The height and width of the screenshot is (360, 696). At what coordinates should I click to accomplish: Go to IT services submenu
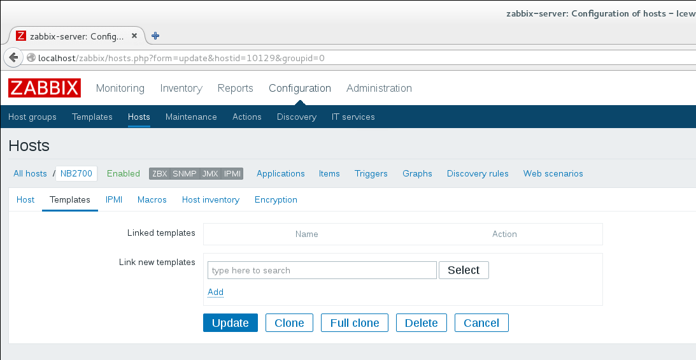point(353,117)
